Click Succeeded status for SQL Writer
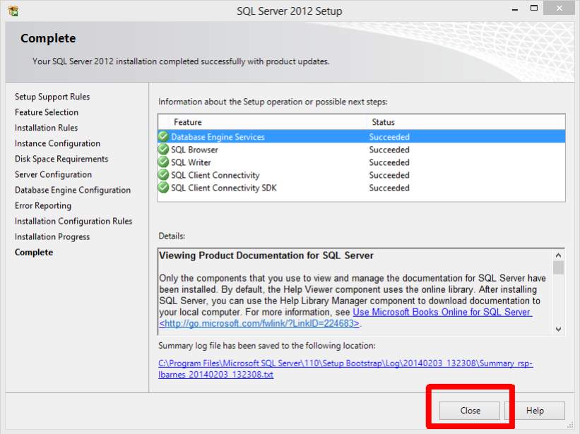Viewport: 580px width, 434px height. 389,162
